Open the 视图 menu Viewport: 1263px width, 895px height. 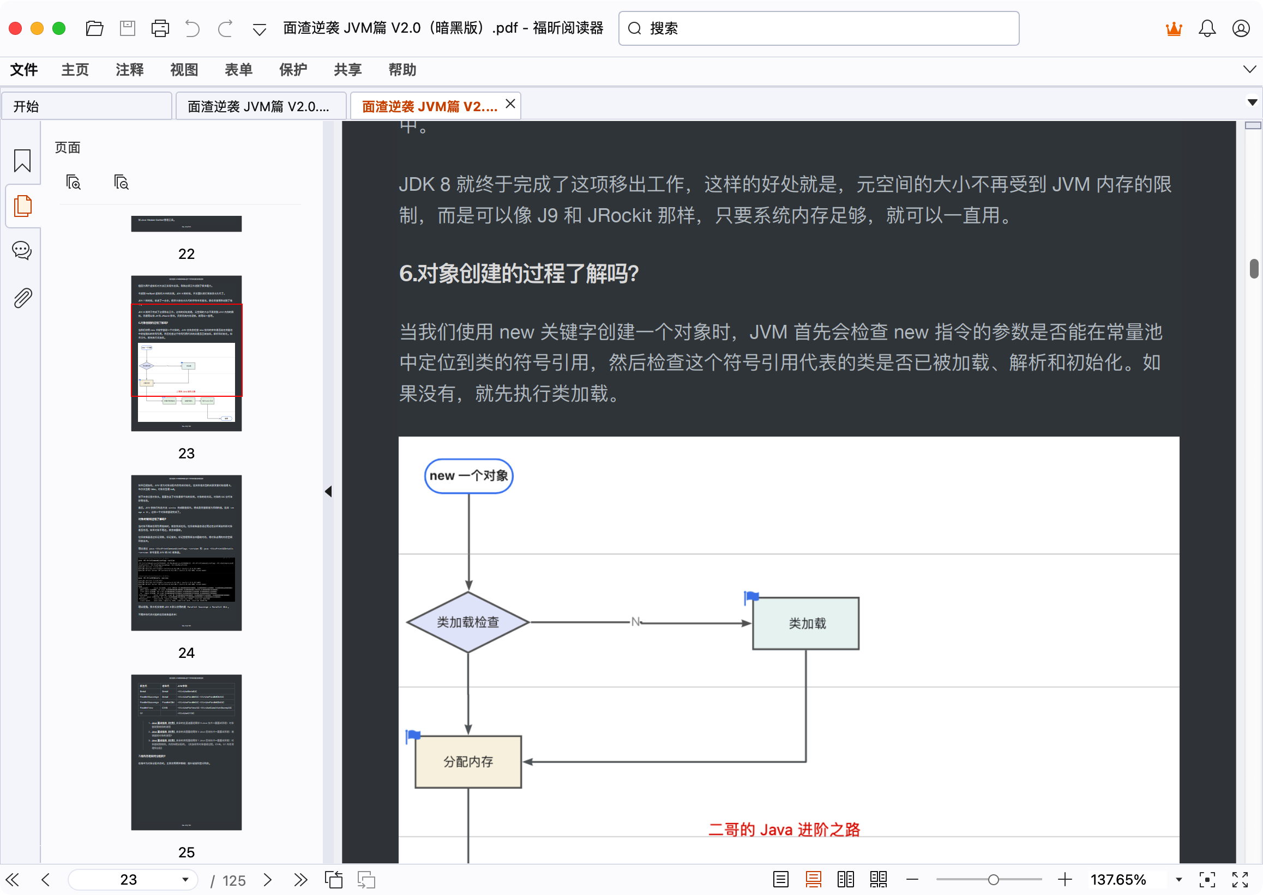click(184, 69)
